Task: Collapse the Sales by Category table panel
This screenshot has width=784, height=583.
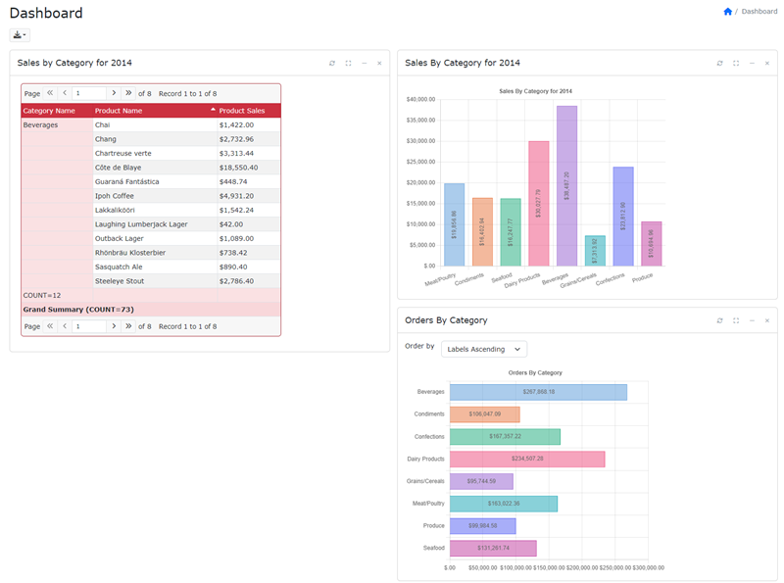Action: coord(364,63)
